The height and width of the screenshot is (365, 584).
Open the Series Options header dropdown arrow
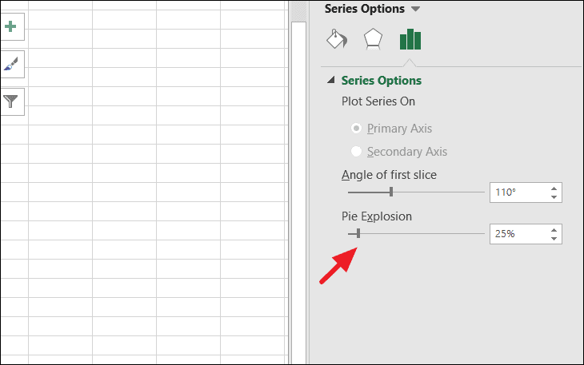(x=414, y=9)
